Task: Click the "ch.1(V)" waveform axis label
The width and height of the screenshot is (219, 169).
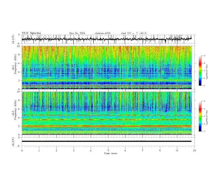Action: (13, 39)
